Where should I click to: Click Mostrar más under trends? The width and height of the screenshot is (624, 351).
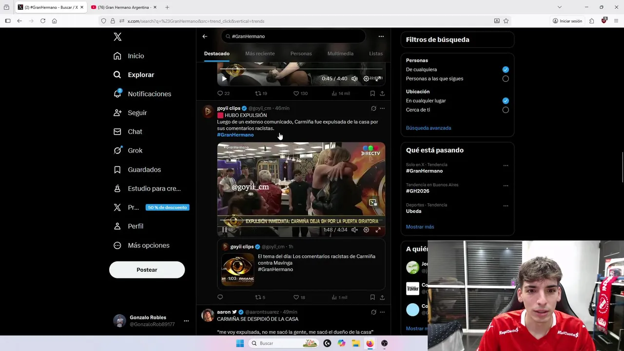[x=420, y=227]
